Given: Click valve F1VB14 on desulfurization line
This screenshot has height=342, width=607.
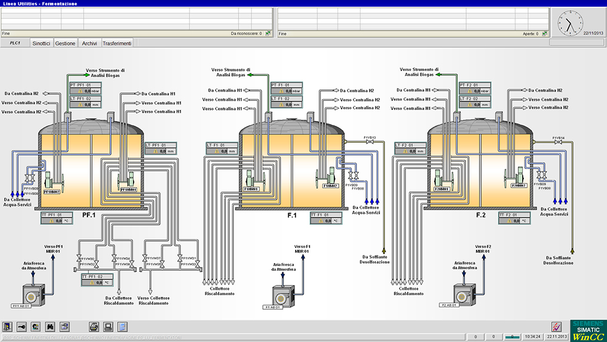Looking at the screenshot, I should click(558, 142).
